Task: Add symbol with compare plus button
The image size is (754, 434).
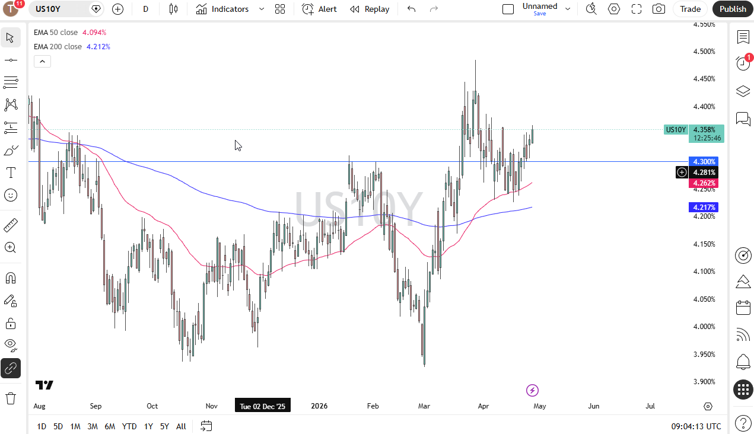Action: [117, 9]
